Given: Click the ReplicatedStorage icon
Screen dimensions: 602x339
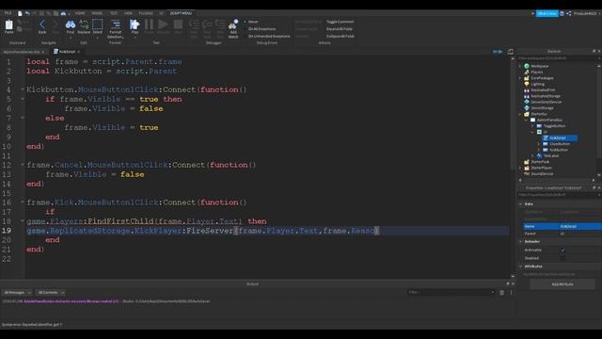Looking at the screenshot, I should click(x=527, y=96).
